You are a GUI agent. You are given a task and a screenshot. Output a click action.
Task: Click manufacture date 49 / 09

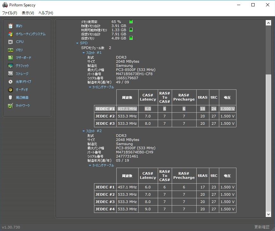[122, 82]
